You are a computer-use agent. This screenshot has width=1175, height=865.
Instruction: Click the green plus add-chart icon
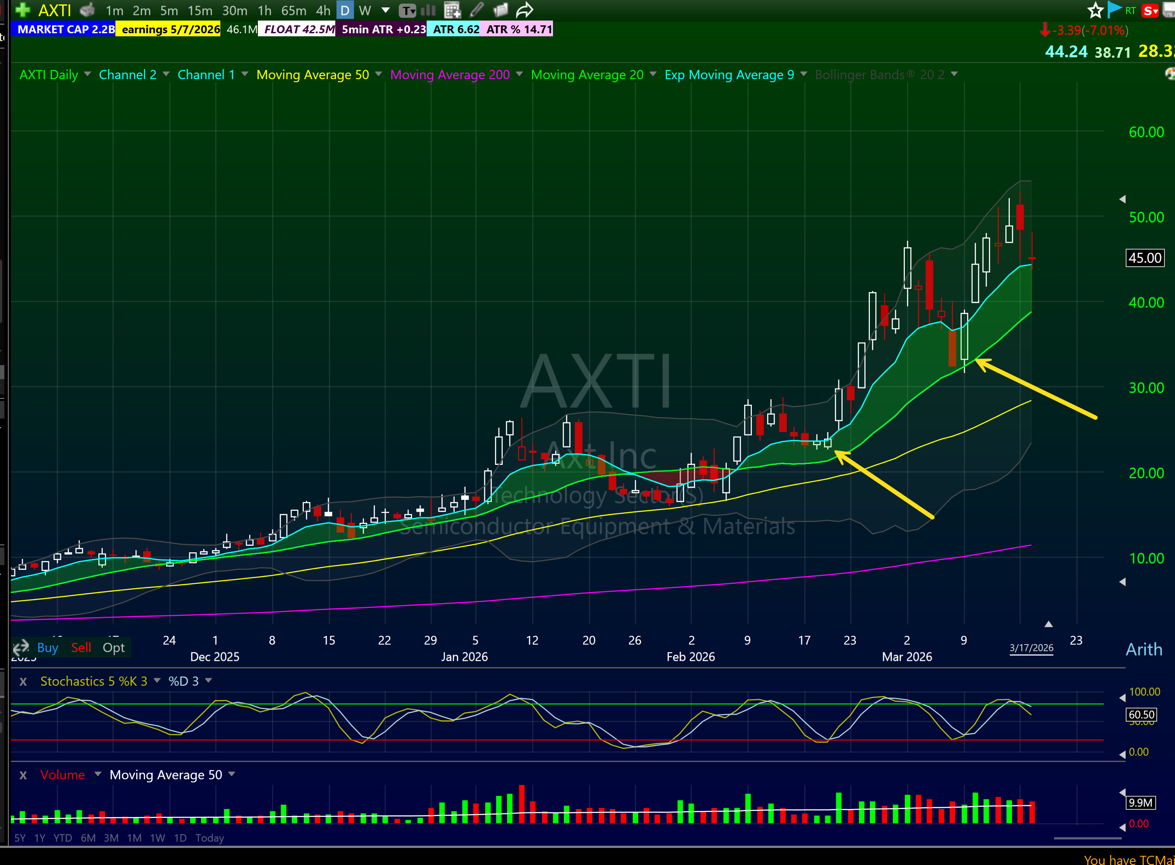[22, 10]
